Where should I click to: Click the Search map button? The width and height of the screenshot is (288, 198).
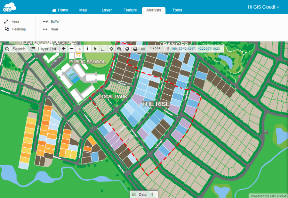[15, 49]
